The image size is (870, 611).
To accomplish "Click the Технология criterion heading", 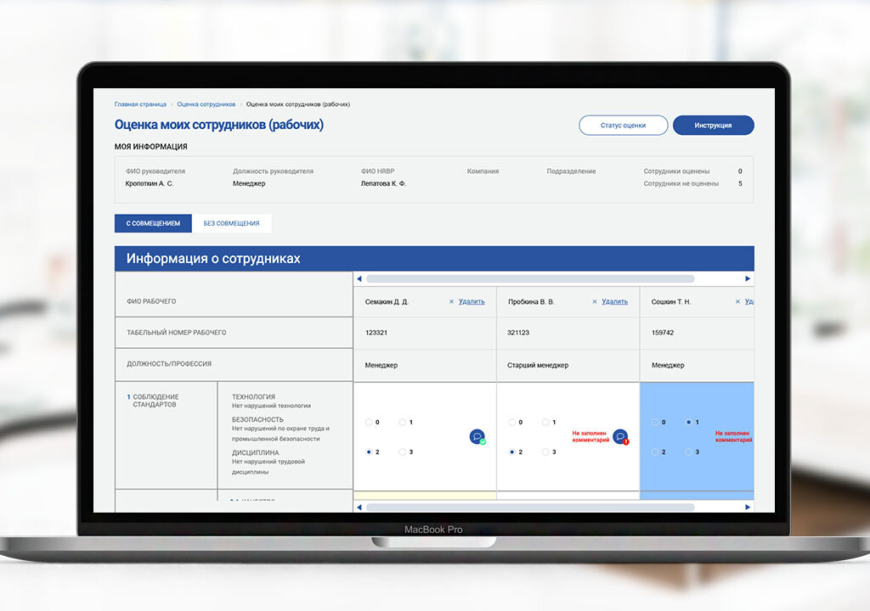I will (253, 397).
